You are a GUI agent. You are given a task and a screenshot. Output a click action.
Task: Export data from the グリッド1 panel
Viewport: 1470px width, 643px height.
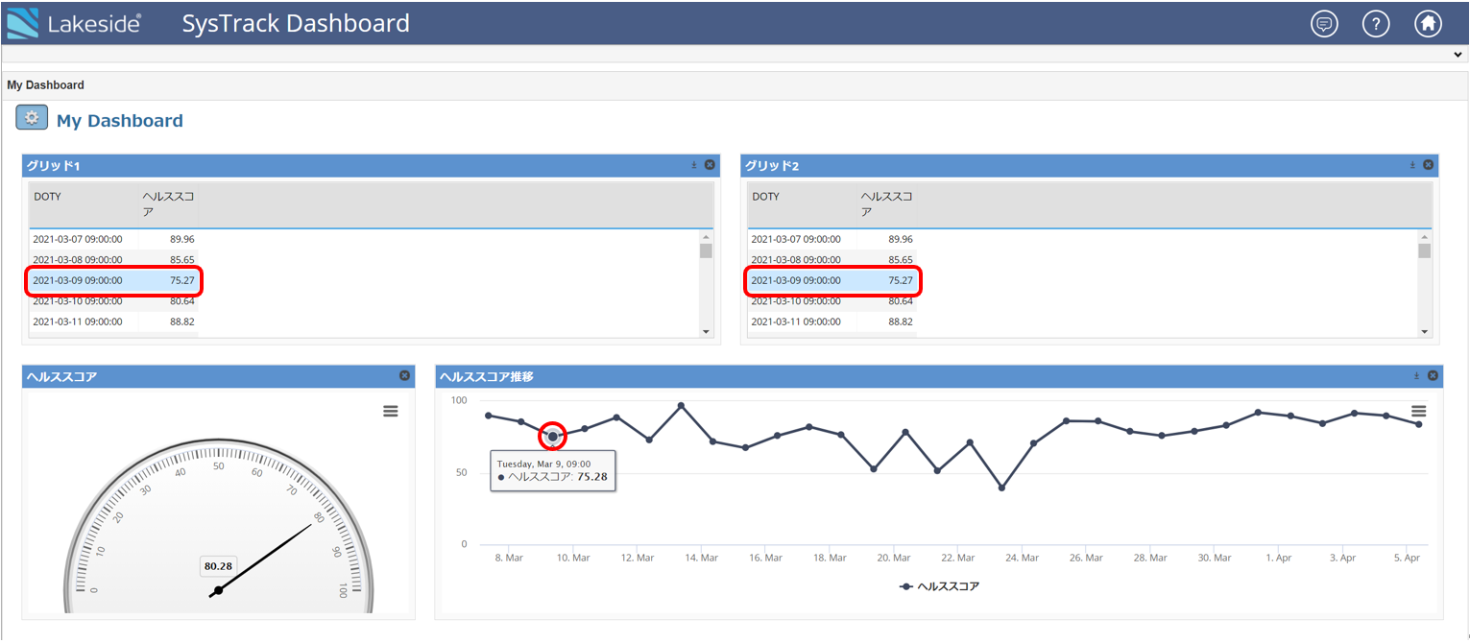pos(693,164)
